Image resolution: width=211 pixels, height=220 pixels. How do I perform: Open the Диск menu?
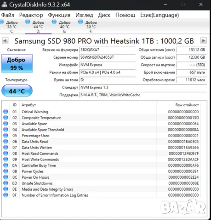(104, 15)
